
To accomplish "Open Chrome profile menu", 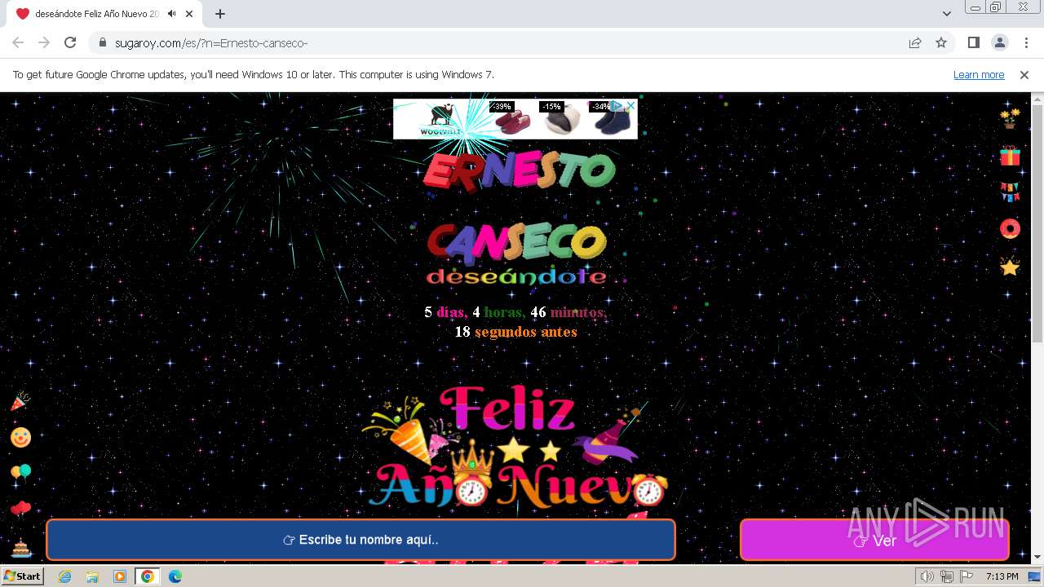I will 999,42.
